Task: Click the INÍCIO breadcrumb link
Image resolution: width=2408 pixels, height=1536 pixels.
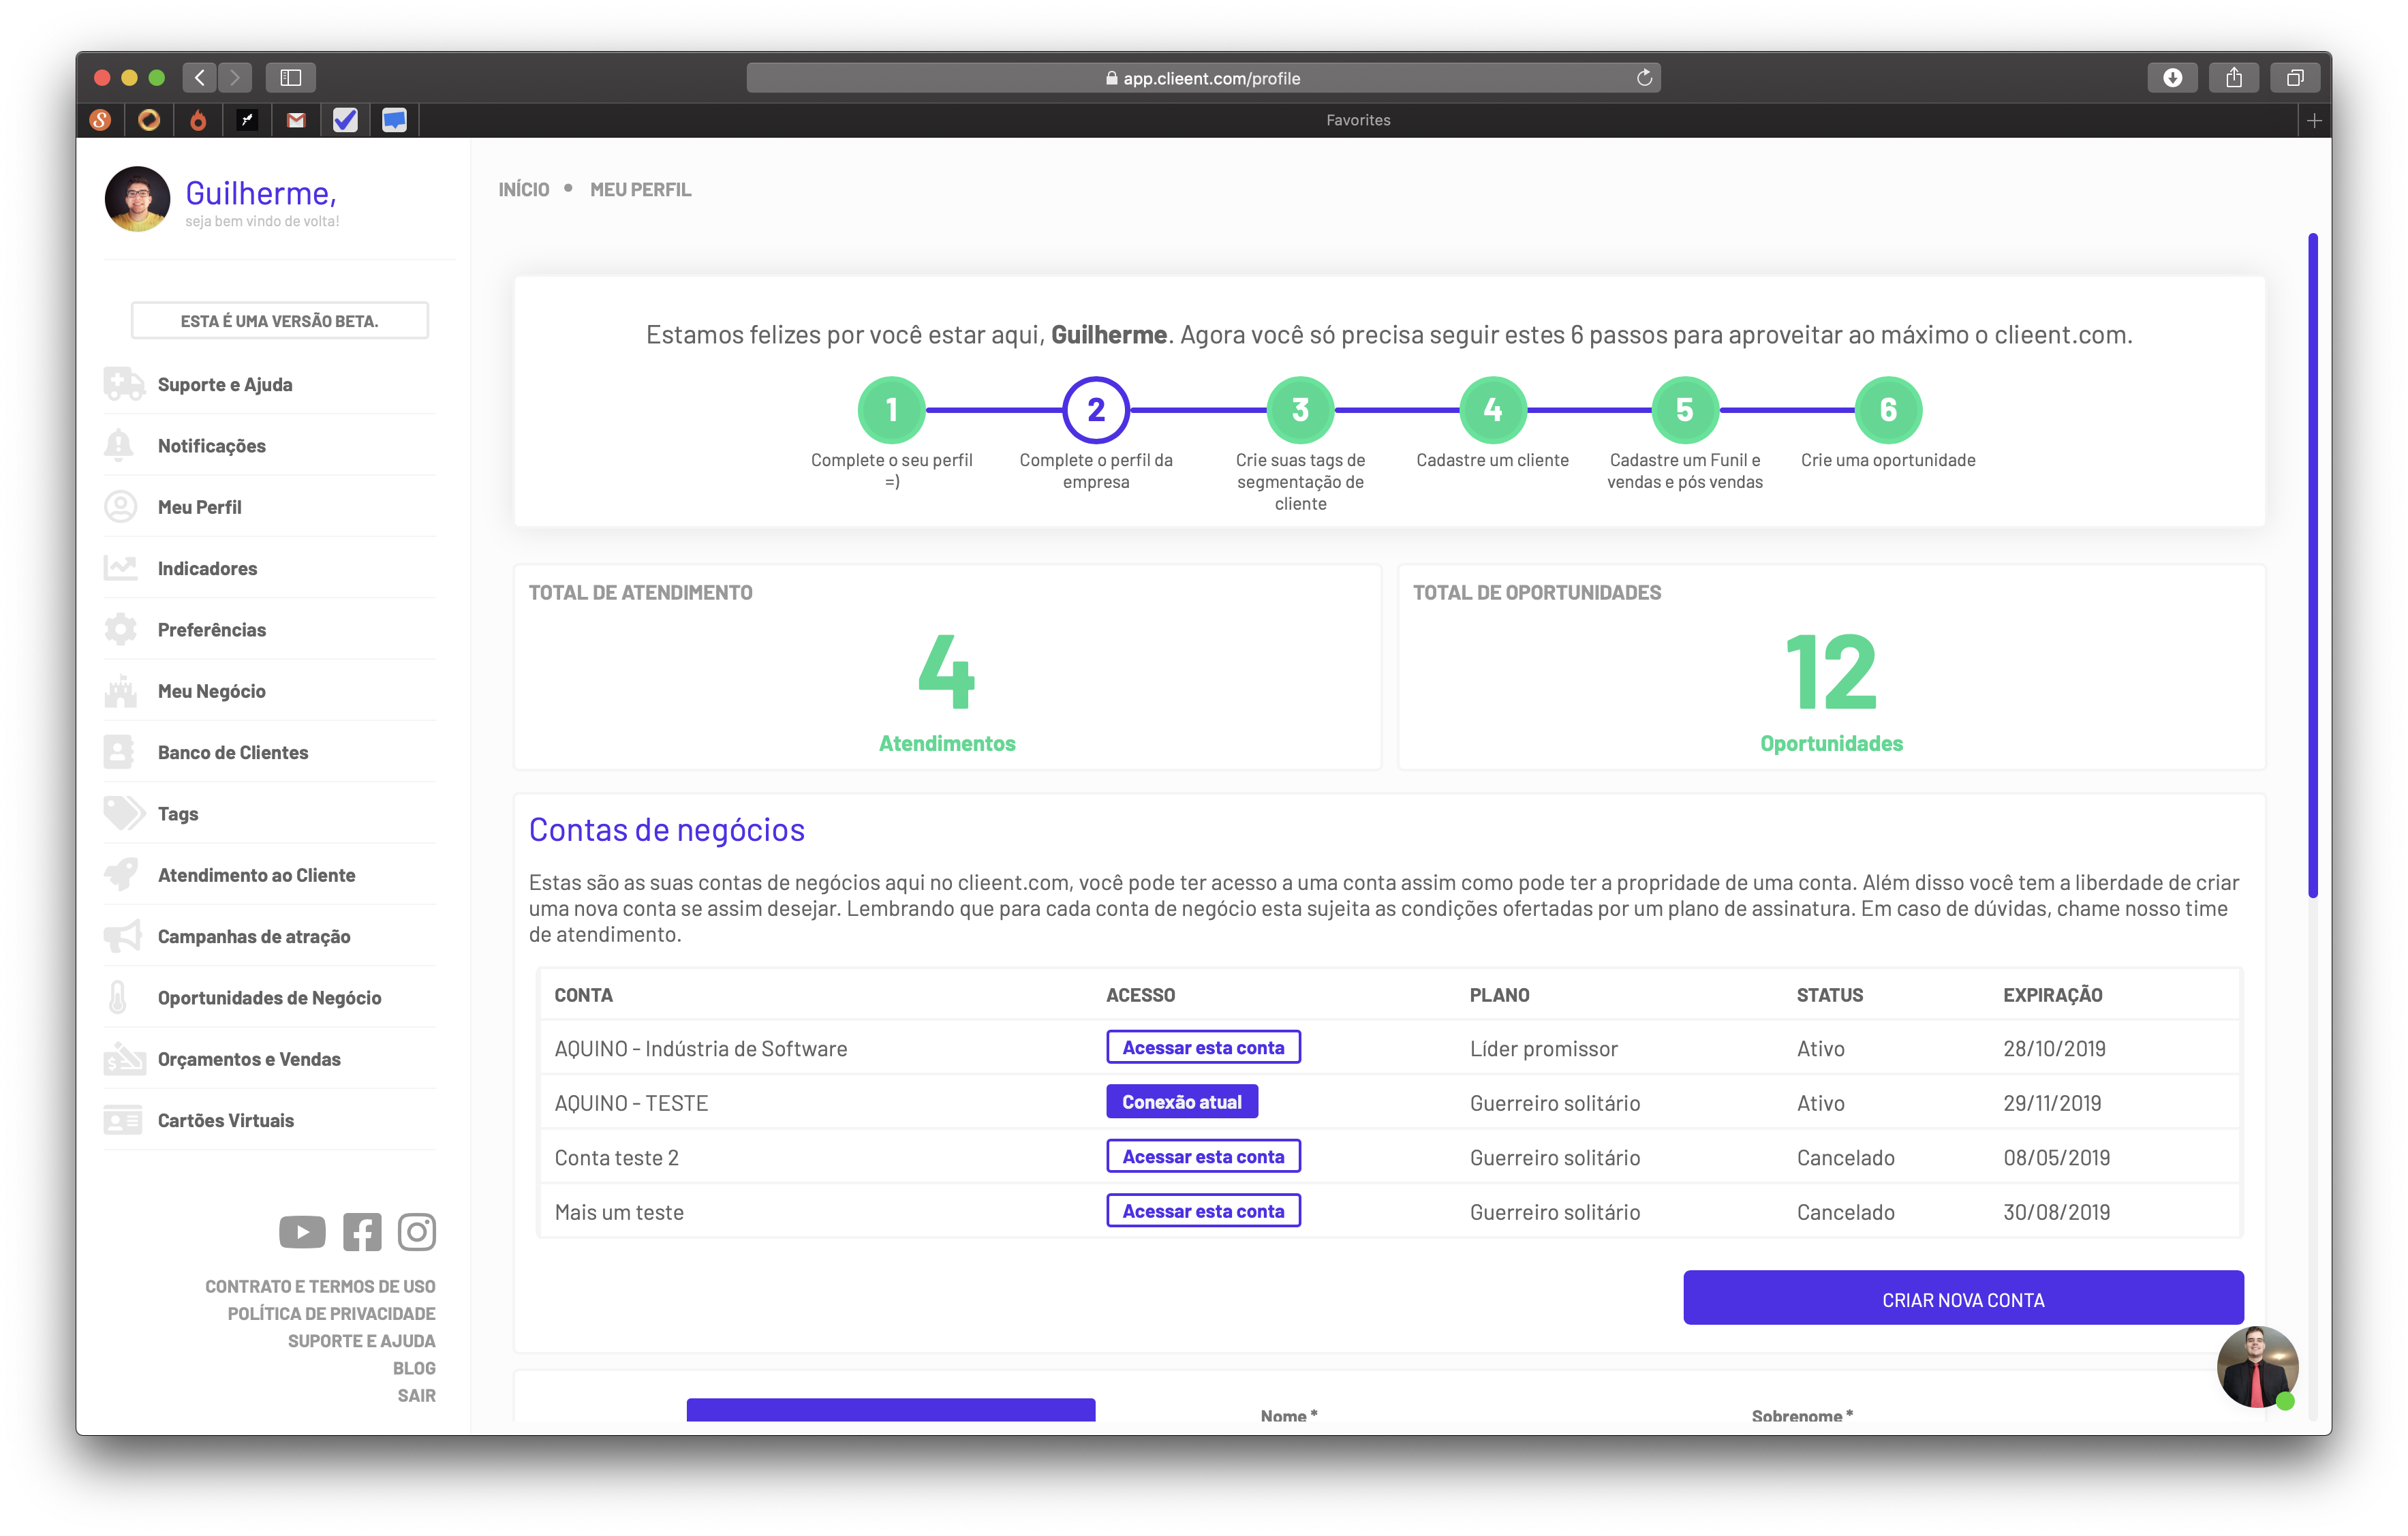Action: 524,189
